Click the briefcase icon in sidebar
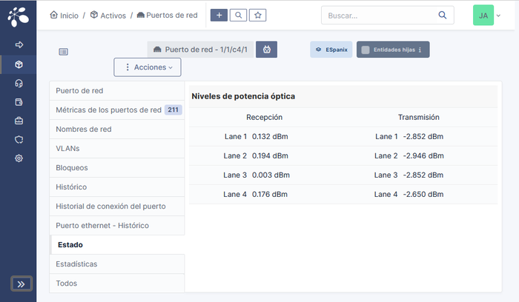519x302 pixels. click(19, 121)
